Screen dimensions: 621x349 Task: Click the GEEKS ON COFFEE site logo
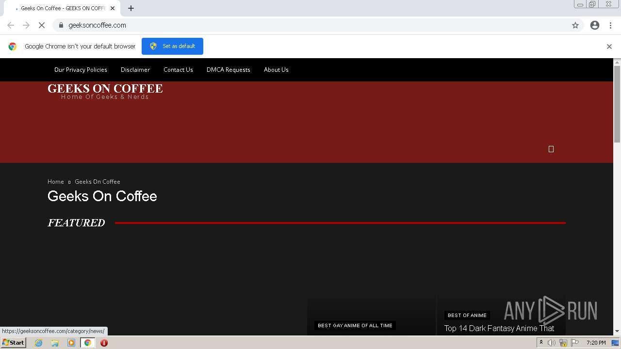[105, 88]
